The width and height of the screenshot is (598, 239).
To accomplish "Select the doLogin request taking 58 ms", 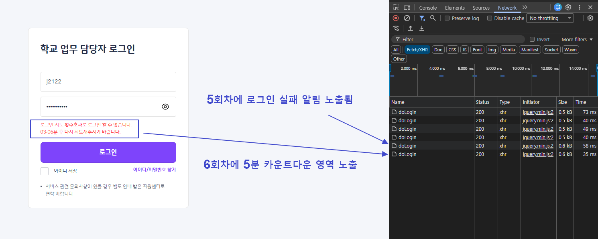I will pyautogui.click(x=494, y=146).
